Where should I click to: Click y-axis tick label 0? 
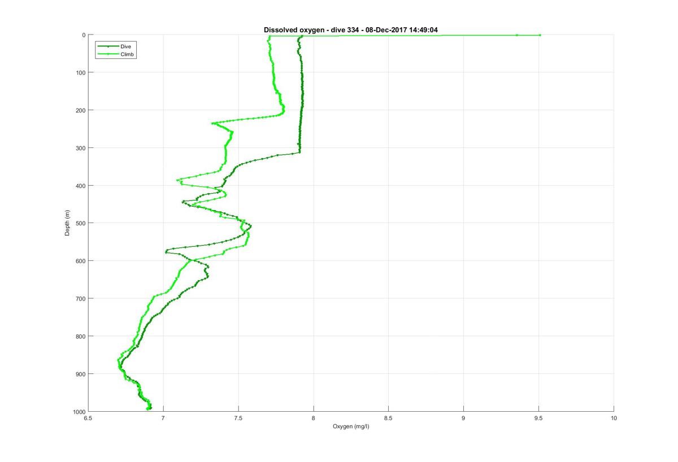84,35
